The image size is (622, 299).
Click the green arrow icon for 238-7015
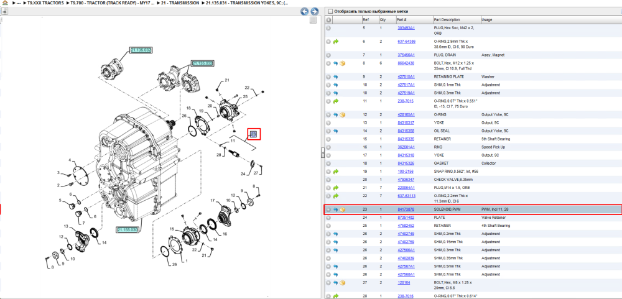pyautogui.click(x=336, y=101)
